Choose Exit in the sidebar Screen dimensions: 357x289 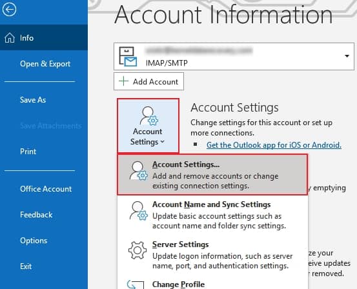pos(26,266)
